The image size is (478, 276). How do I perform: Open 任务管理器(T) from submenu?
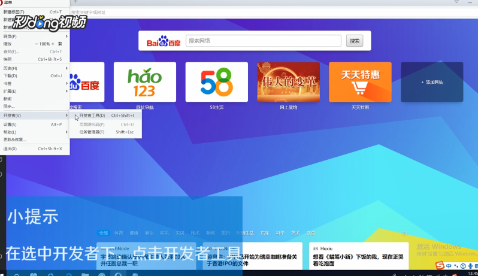click(105, 132)
